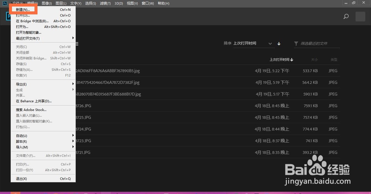The height and width of the screenshot is (194, 371).
Task: Minimize the Photoshop window
Action: point(346,3)
